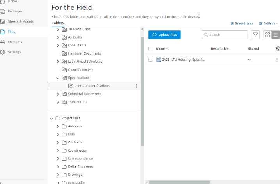This screenshot has width=280, height=184.
Task: Switch to list view layout
Action: coord(276,35)
